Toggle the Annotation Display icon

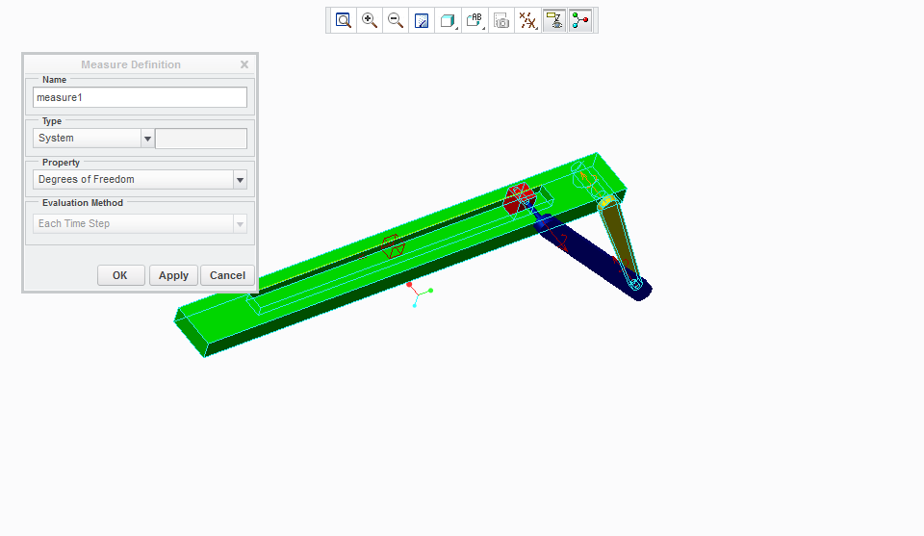click(x=554, y=20)
